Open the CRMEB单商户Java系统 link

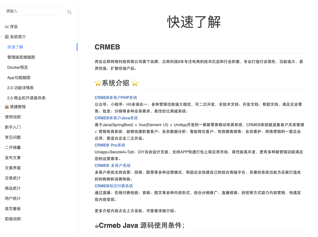tap(116, 118)
